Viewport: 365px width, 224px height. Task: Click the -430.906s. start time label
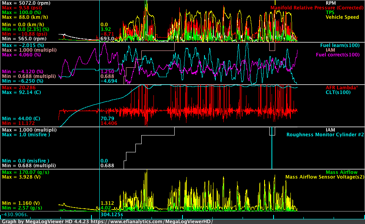pyautogui.click(x=15, y=215)
